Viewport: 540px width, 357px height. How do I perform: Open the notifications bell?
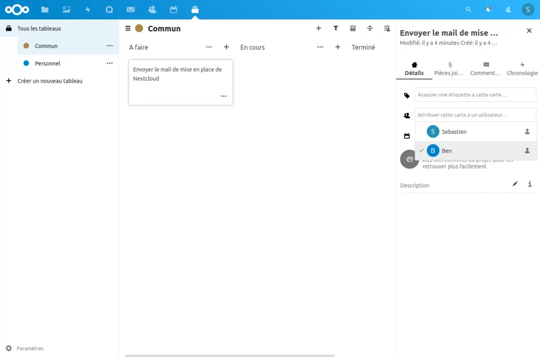coord(488,9)
